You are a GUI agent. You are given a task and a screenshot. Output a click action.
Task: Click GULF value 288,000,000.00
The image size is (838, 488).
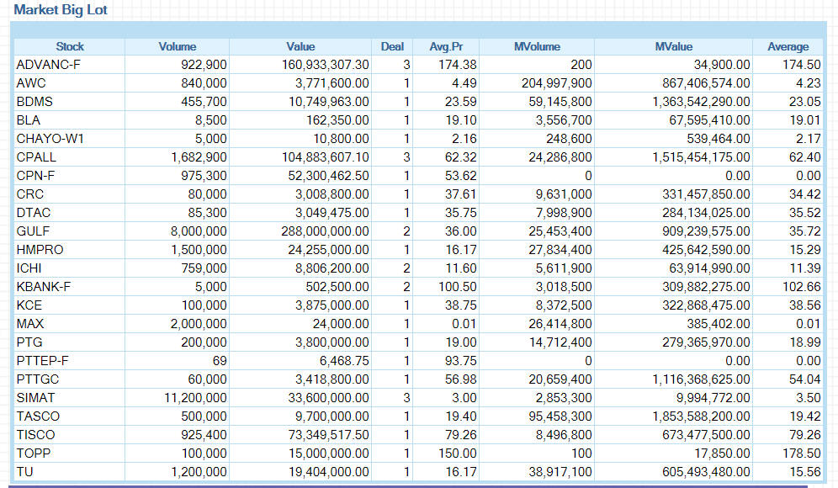coord(325,231)
